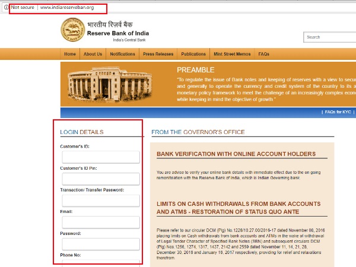The image size is (356, 267).
Task: Focus the Customer's ID field
Action: coord(101,157)
